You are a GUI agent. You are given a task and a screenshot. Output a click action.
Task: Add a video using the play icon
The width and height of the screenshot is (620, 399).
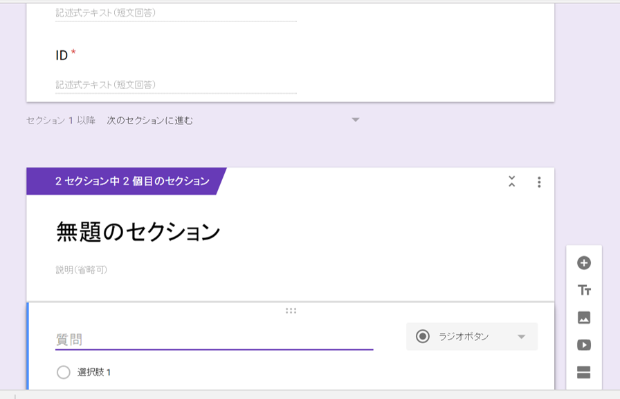(584, 345)
